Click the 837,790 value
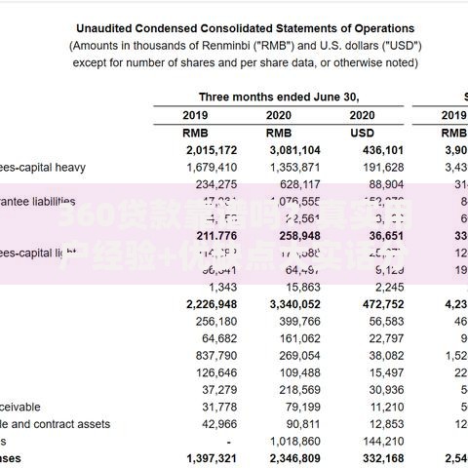This screenshot has height=468, width=468. (216, 356)
